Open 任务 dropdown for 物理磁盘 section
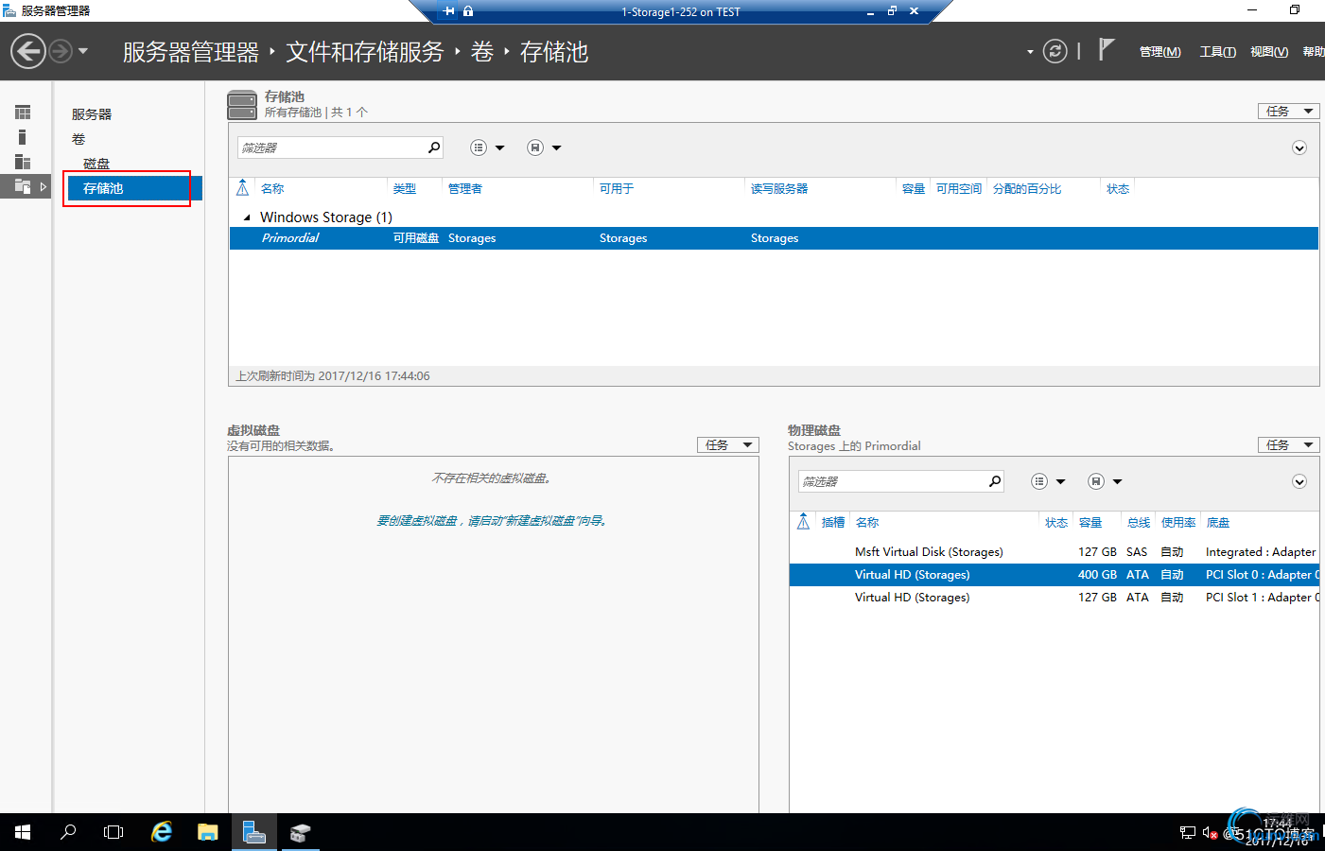1325x851 pixels. (1288, 445)
